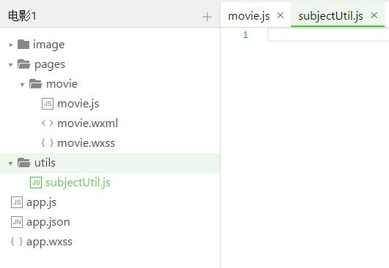The width and height of the screenshot is (389, 268).
Task: Switch to the movie.js editor tab
Action: pos(248,16)
